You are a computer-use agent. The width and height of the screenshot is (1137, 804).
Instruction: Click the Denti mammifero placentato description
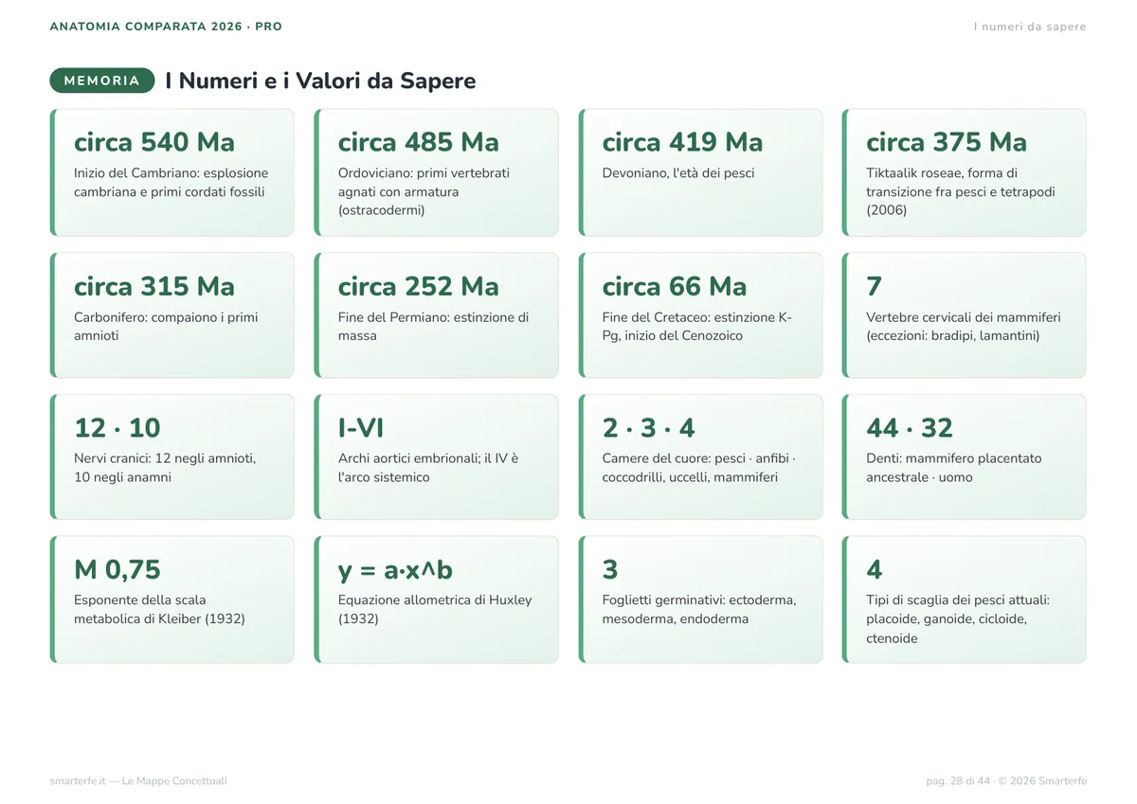click(954, 468)
